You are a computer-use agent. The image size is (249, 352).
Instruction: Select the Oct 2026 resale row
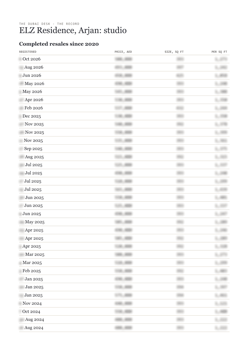click(x=124, y=59)
